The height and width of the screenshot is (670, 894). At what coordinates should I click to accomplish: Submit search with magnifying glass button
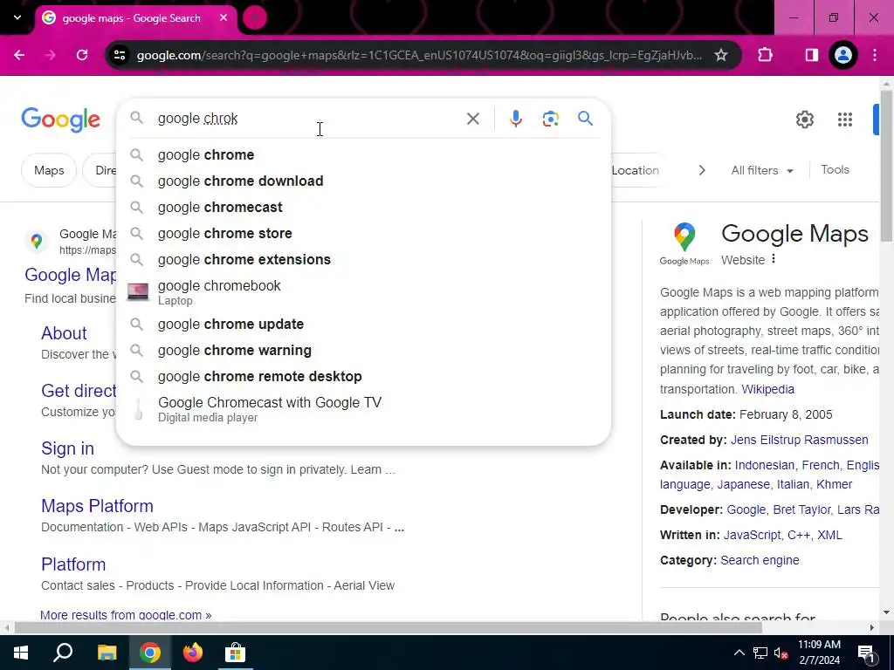tap(585, 119)
